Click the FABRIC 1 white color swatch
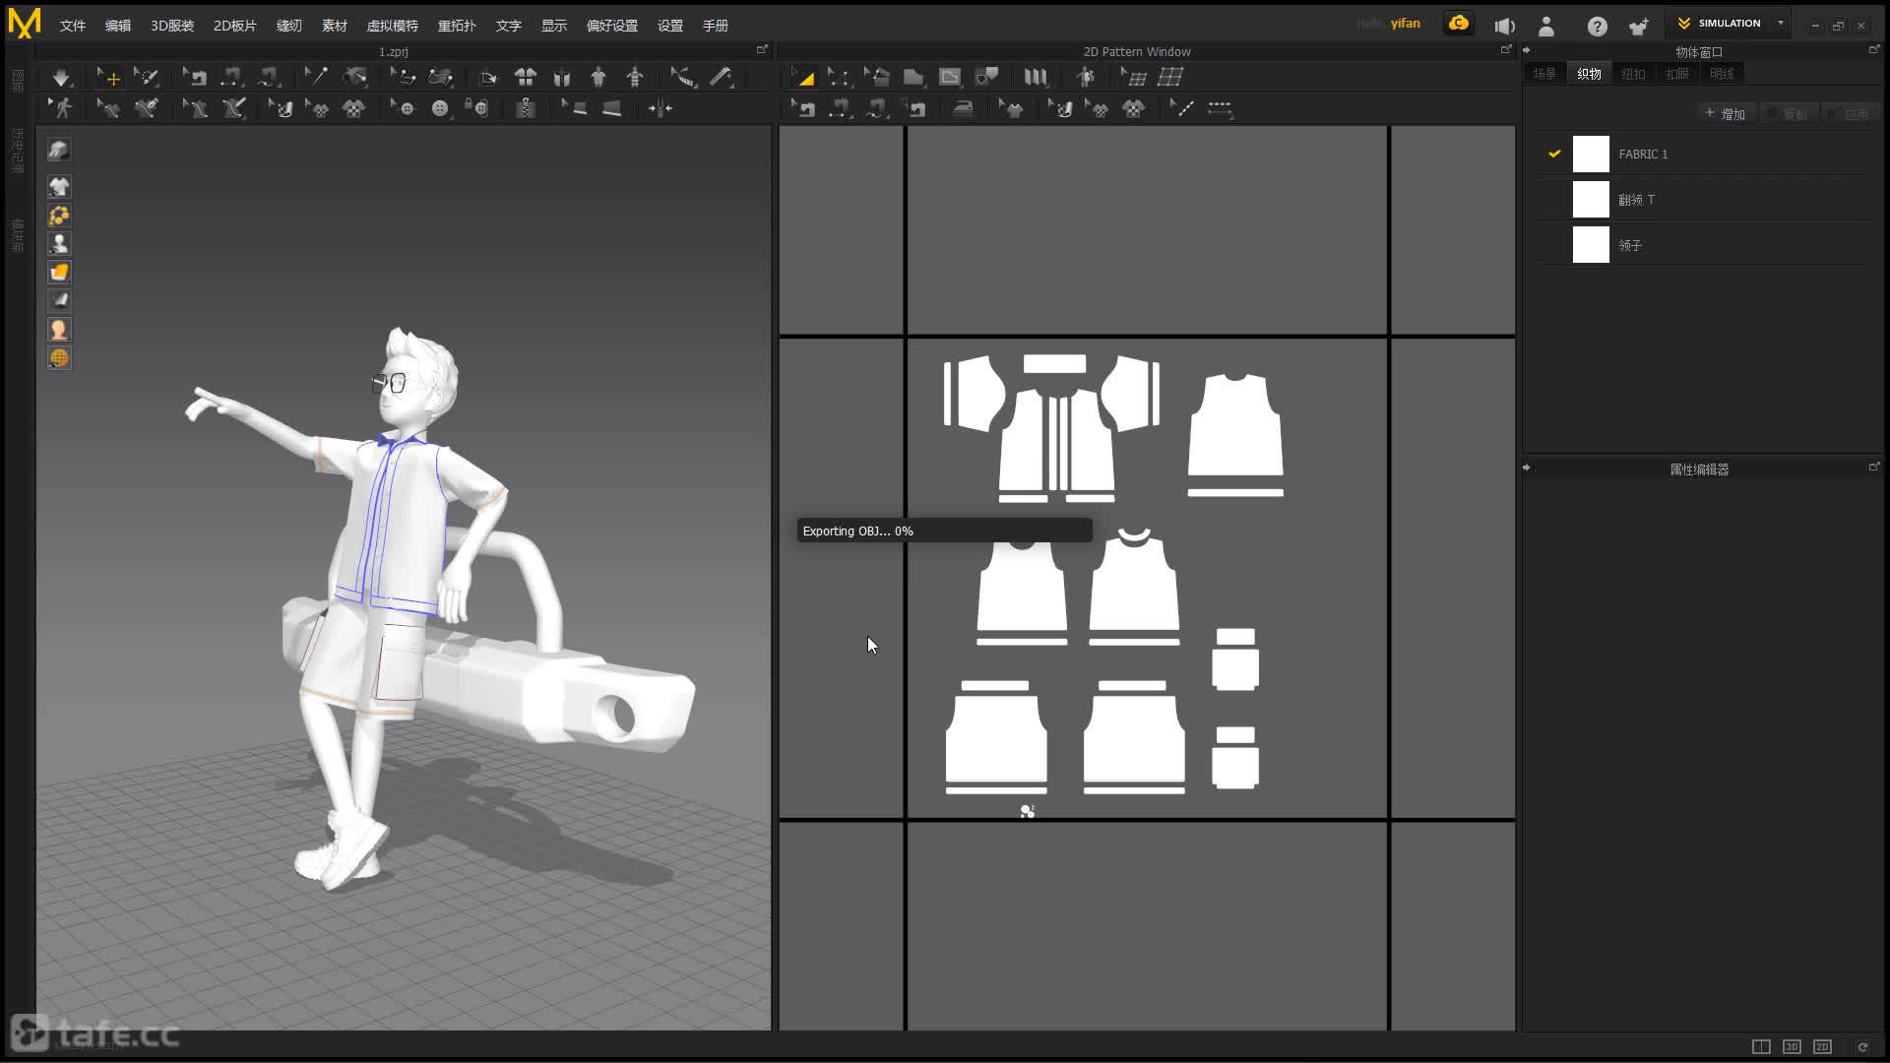The image size is (1890, 1063). (x=1591, y=155)
